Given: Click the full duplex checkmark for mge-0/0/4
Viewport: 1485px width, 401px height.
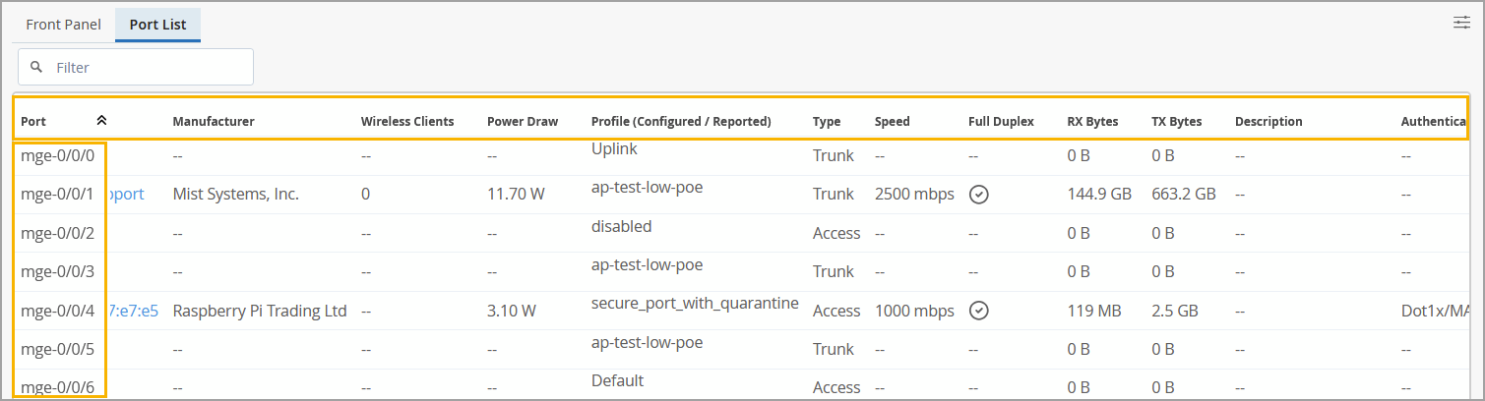Looking at the screenshot, I should tap(978, 311).
